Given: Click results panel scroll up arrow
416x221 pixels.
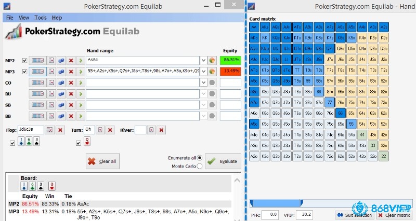Looking at the screenshot, I should [237, 180].
